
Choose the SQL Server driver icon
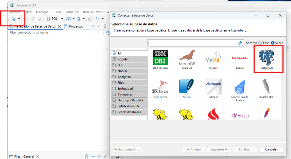tap(161, 88)
